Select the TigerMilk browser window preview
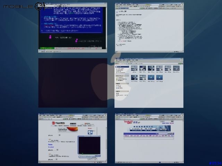 point(72,138)
